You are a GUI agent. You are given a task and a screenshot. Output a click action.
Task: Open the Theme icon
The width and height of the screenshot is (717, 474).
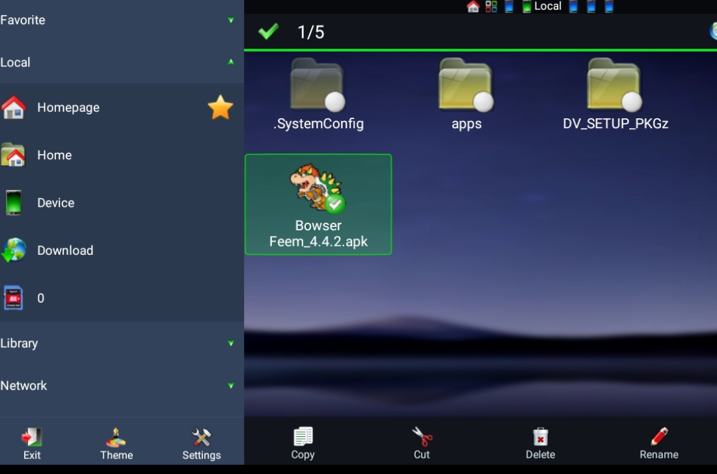click(x=116, y=437)
